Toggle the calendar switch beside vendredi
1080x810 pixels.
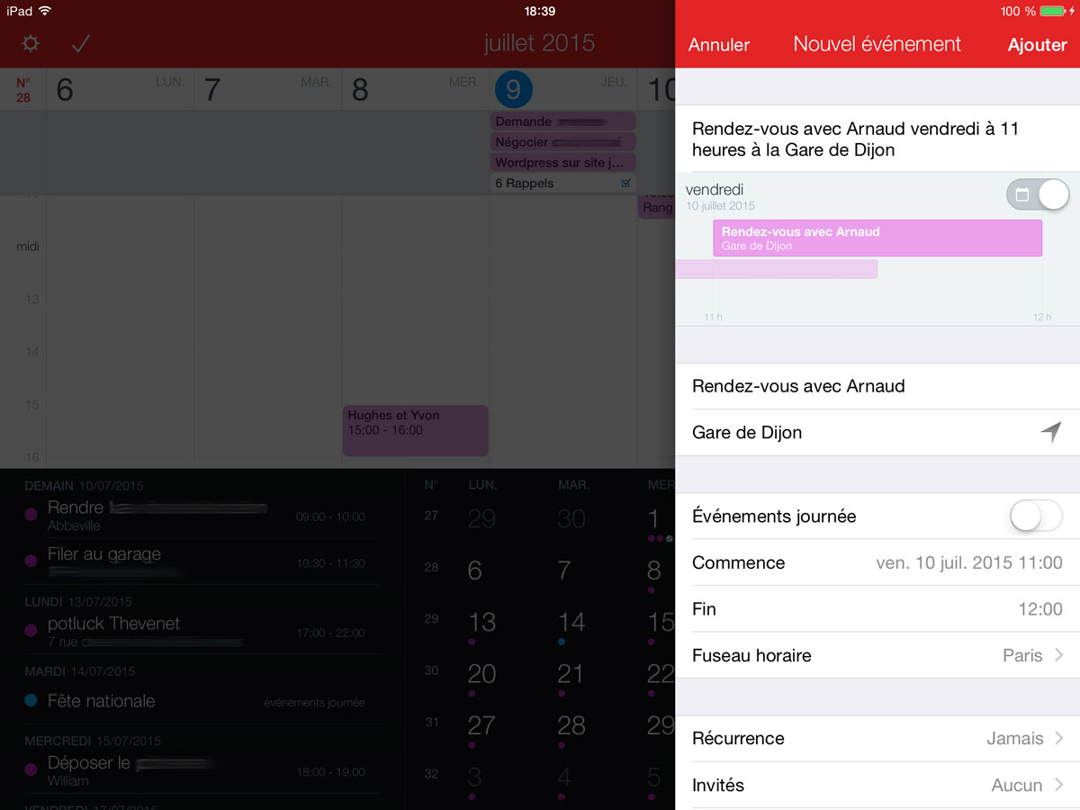point(1038,194)
